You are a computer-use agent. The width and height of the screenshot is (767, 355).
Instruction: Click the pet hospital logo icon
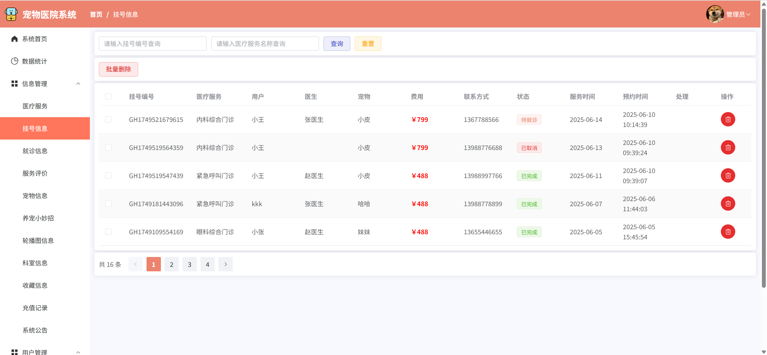coord(11,14)
